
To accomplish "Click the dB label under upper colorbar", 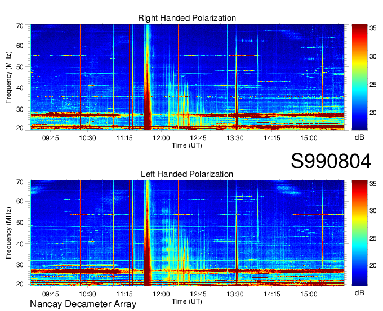I will (359, 137).
